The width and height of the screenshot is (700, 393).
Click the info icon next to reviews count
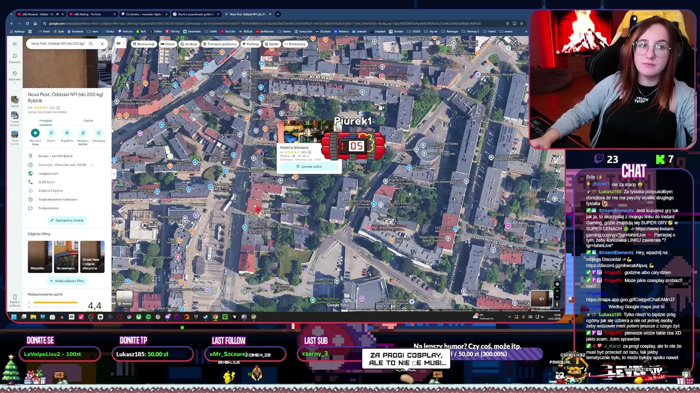coord(59,108)
